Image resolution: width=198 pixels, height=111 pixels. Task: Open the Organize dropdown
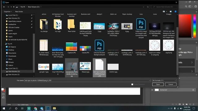(x=7, y=11)
